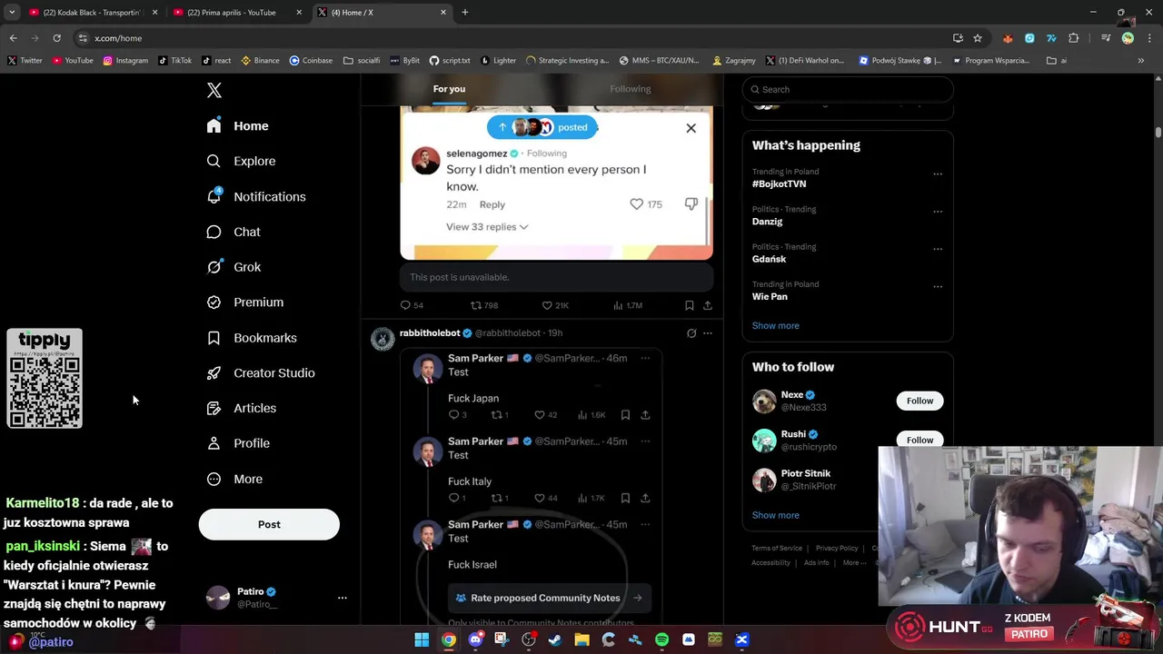Switch to Prima aprilis YouTube tab

[x=236, y=13]
